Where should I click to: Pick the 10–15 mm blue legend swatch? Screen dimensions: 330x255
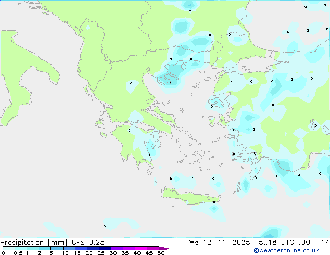(x=69, y=248)
